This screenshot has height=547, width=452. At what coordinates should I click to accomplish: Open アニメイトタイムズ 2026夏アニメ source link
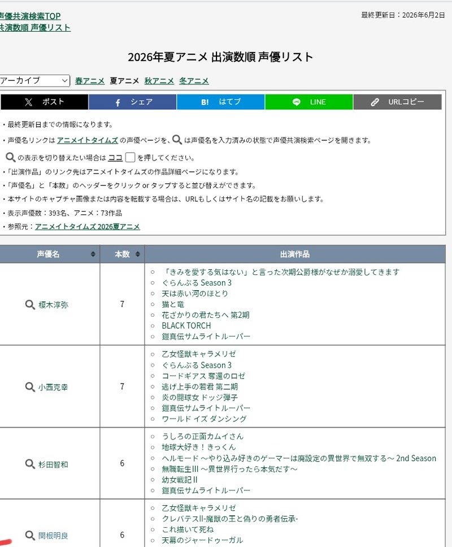point(88,227)
